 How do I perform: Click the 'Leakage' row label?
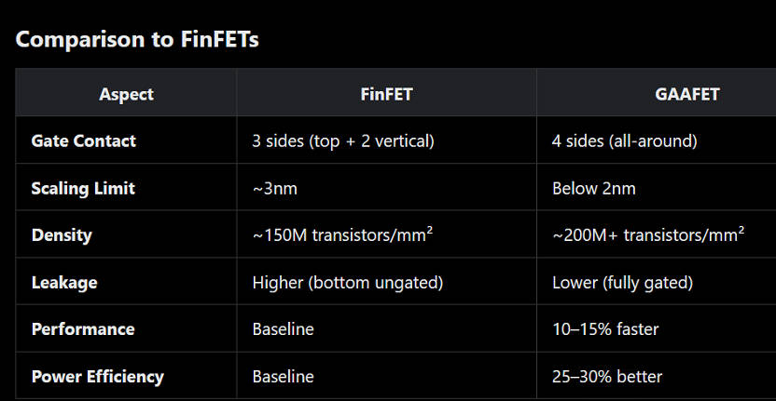pos(63,282)
